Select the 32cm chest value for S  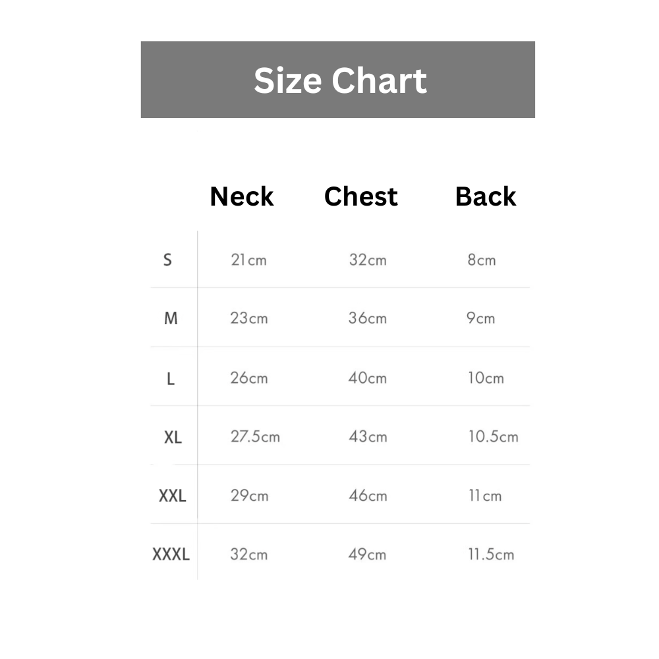(x=368, y=260)
